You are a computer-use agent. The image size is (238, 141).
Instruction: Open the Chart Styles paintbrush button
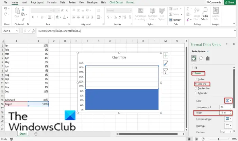pos(166,64)
